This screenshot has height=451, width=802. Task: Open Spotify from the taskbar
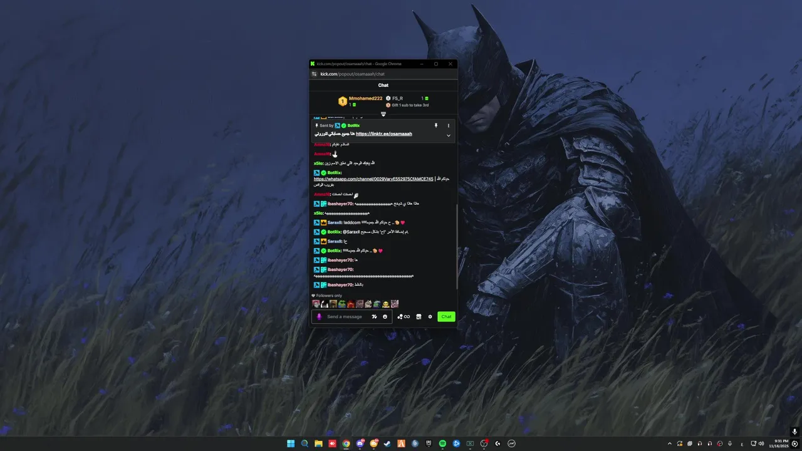[442, 443]
